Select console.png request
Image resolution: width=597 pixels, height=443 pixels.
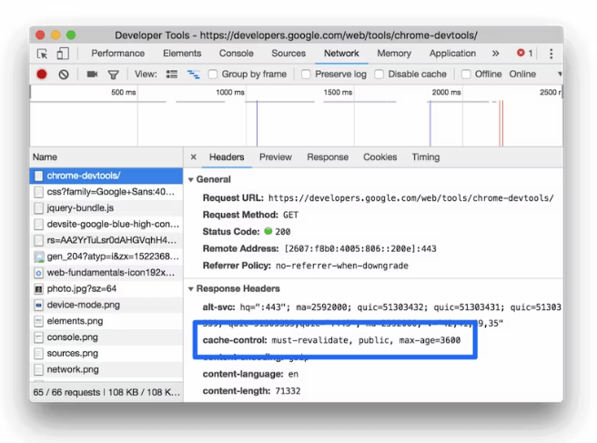point(106,337)
